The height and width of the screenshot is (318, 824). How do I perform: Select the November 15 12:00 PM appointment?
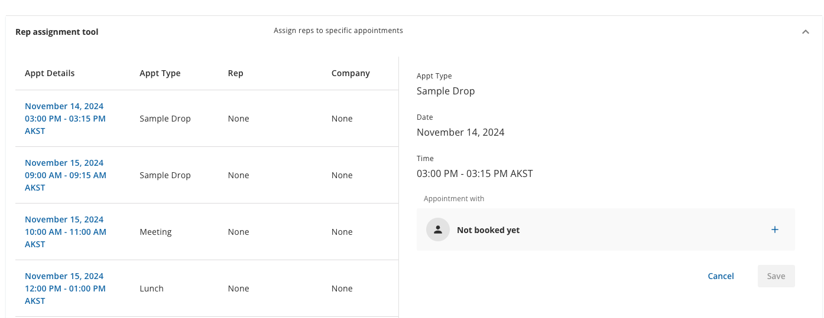[x=65, y=289]
